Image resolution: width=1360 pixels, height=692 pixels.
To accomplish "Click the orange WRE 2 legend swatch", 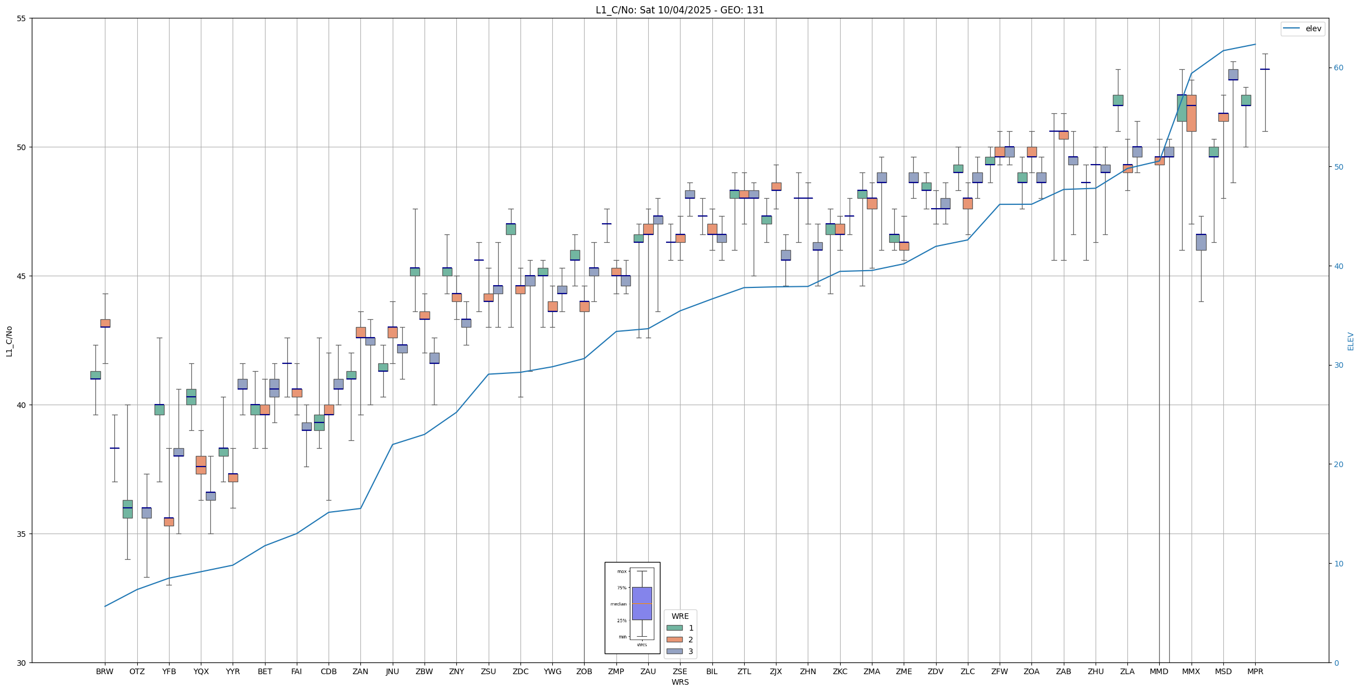I will 674,640.
